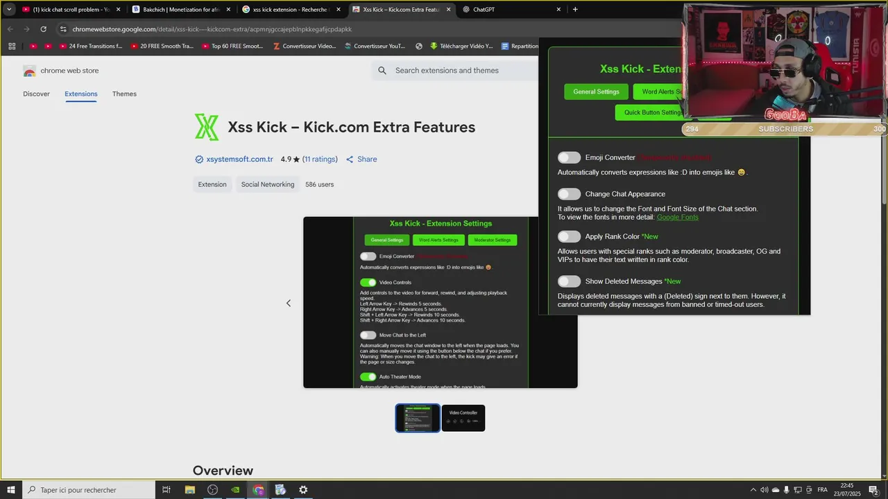Screen dimensions: 888x499
Task: Go back in browser history
Action: pyautogui.click(x=10, y=29)
